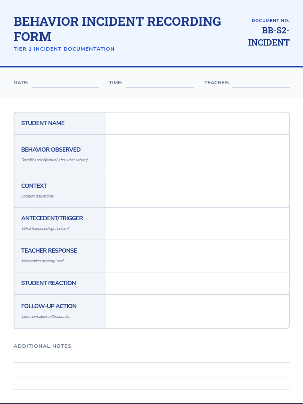The width and height of the screenshot is (303, 404).
Task: Click the Time input line
Action: tap(160, 83)
